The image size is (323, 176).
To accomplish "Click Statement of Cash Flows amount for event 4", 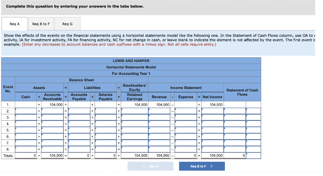I will coord(235,124).
